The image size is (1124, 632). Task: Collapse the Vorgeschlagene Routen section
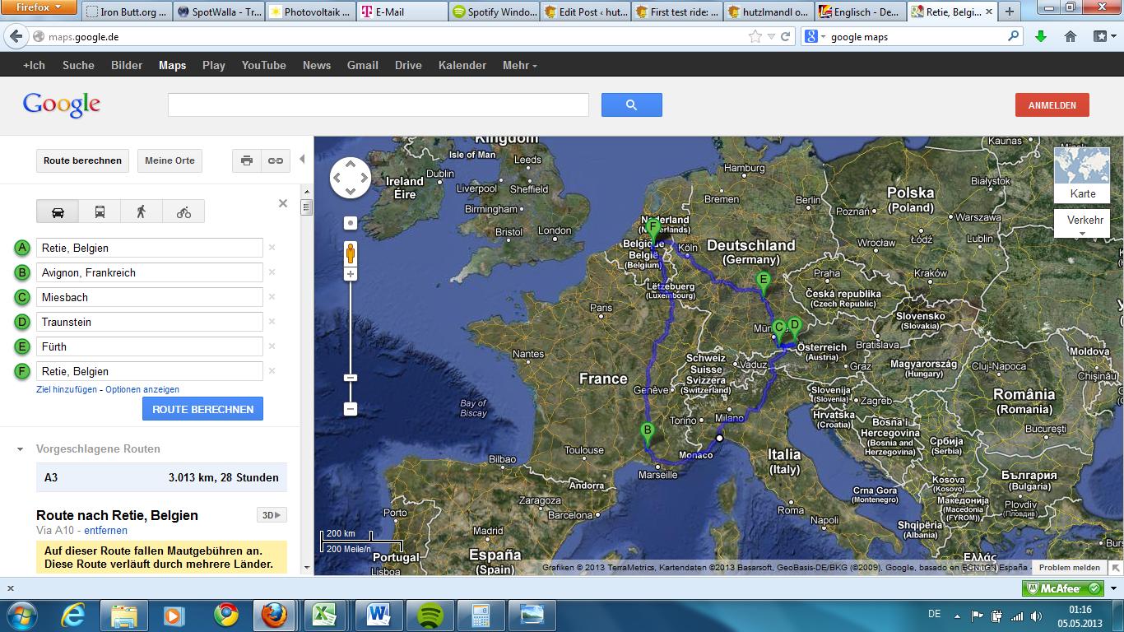click(21, 449)
